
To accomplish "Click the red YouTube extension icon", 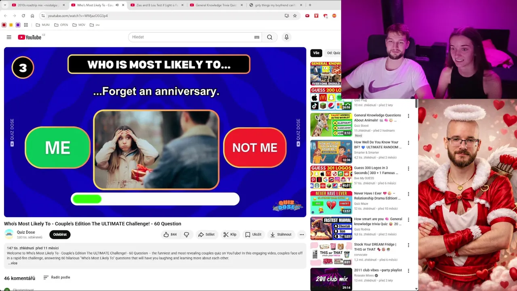I will [307, 16].
